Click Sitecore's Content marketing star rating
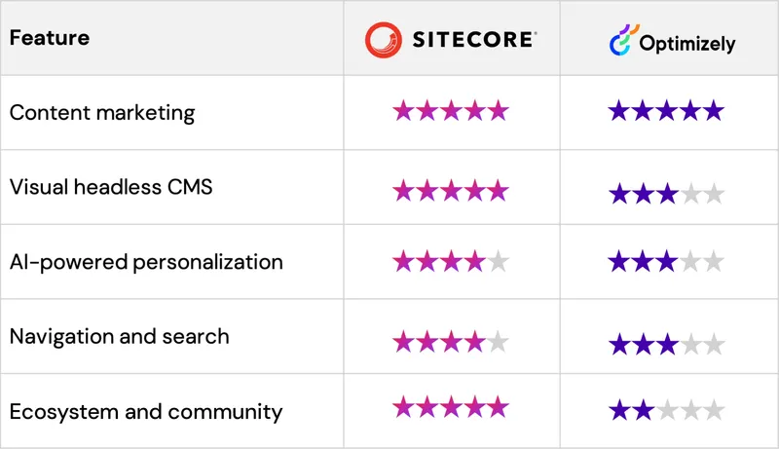 (x=450, y=111)
